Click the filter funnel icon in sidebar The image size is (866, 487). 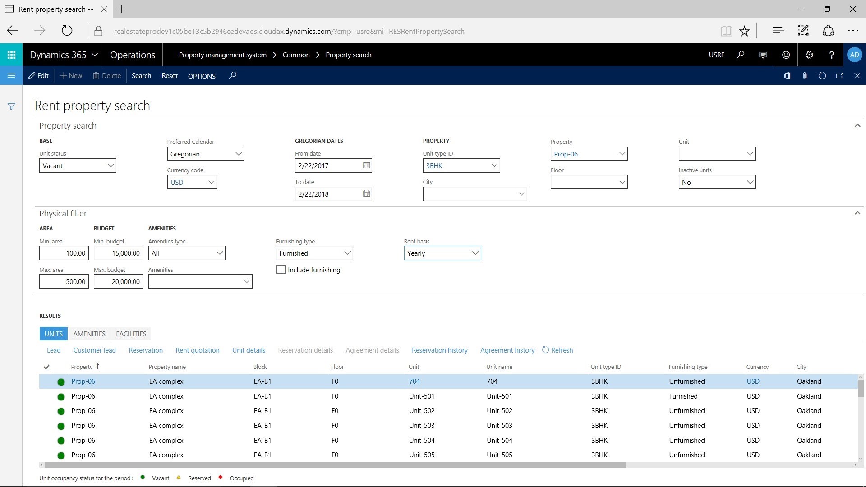coord(11,106)
